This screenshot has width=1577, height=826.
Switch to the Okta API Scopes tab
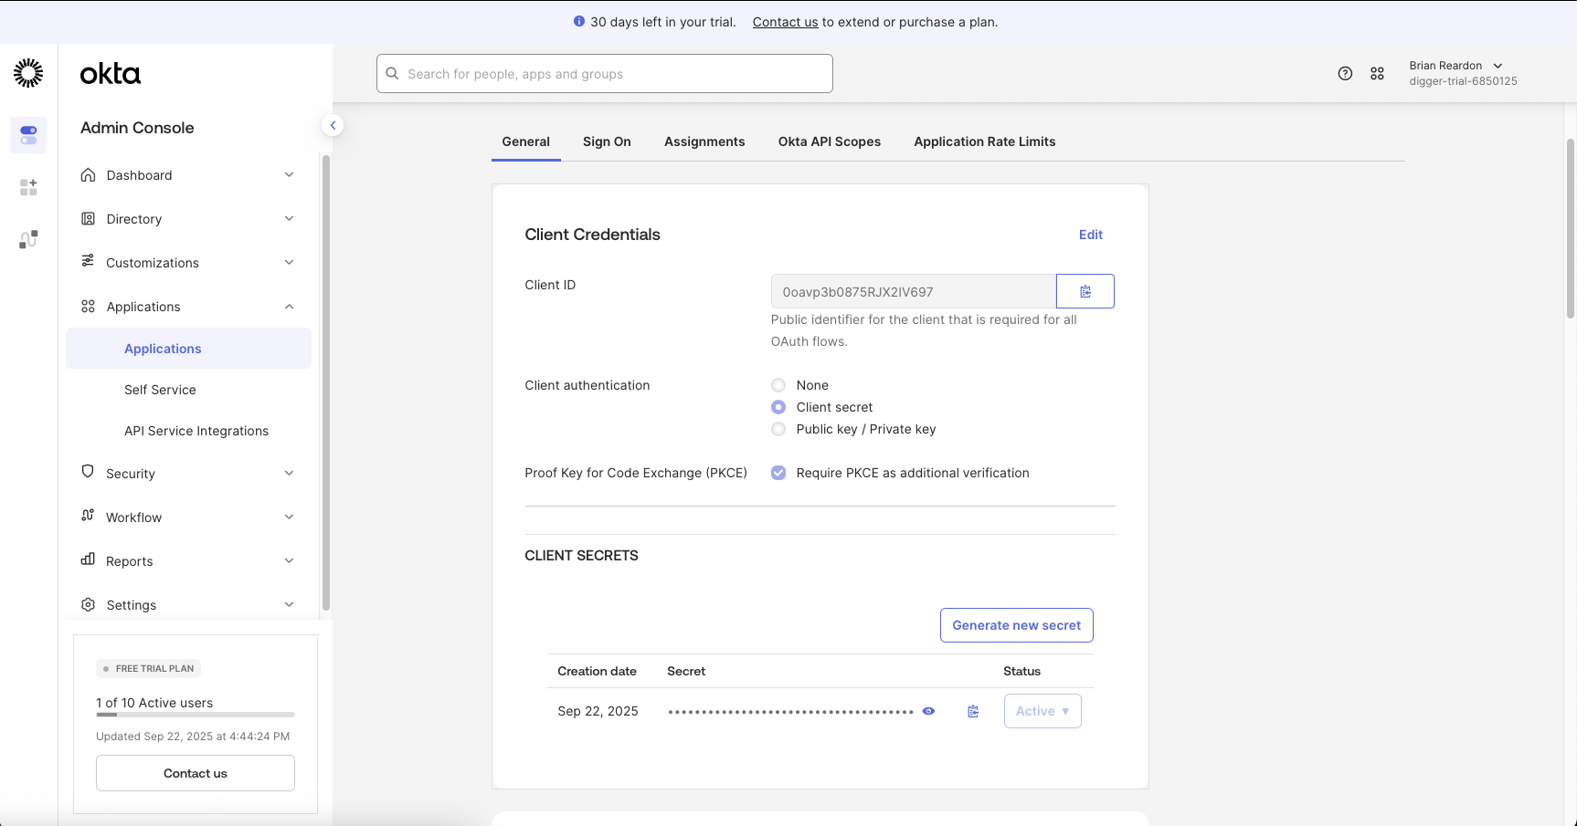click(x=829, y=141)
